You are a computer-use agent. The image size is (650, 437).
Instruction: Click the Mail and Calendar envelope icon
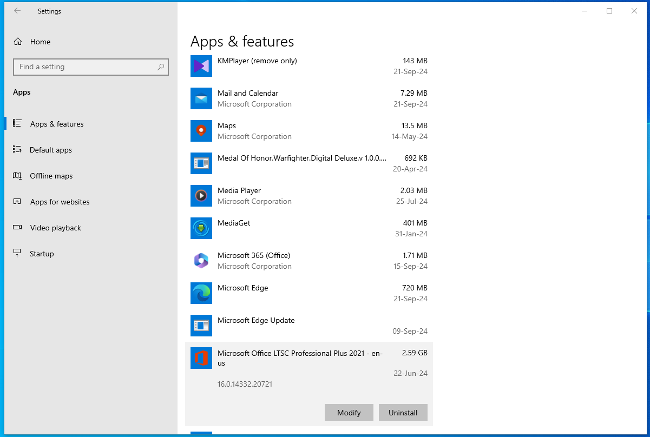[x=201, y=98]
